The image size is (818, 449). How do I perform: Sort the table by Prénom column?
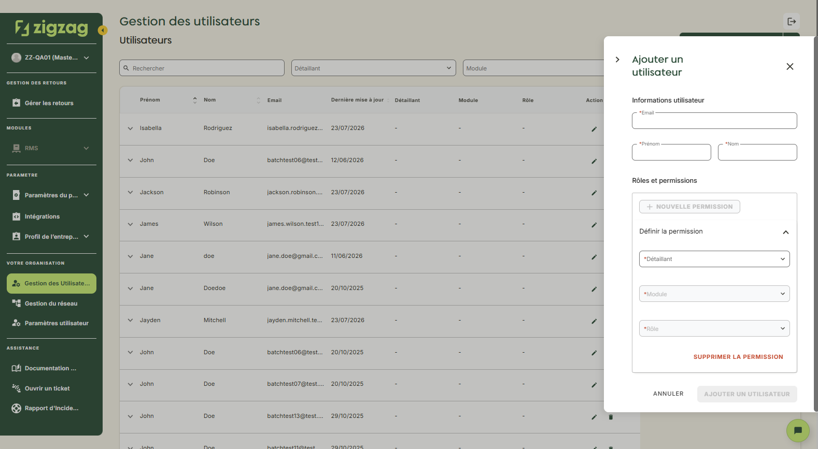[194, 100]
